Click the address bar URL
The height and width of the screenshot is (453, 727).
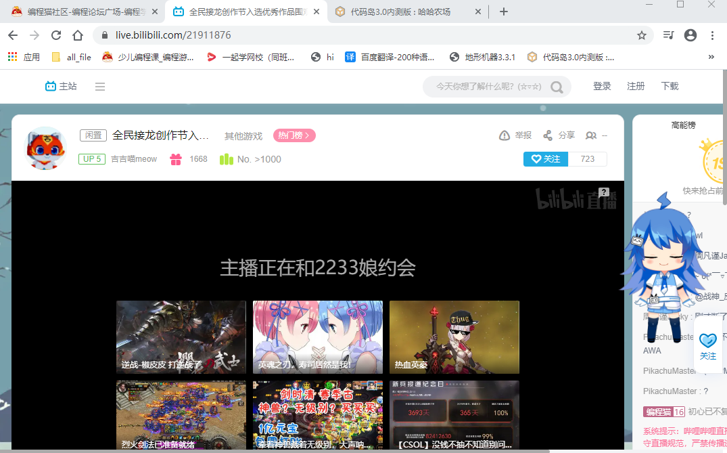click(173, 35)
